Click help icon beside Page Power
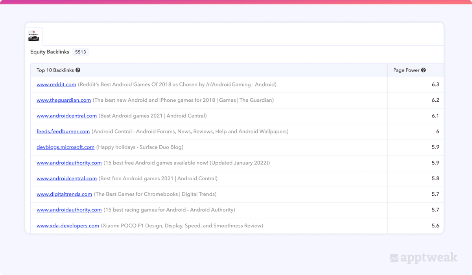472x275 pixels. click(424, 70)
